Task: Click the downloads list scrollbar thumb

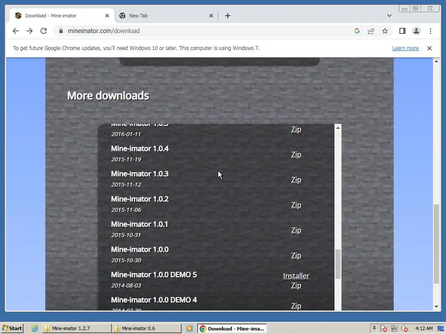Action: click(x=338, y=264)
